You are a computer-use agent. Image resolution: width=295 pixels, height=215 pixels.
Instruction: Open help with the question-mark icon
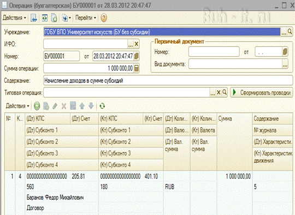pos(104,18)
